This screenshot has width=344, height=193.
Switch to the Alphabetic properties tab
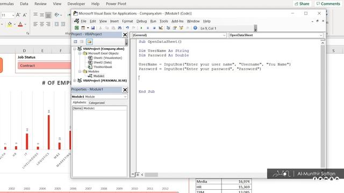80,102
